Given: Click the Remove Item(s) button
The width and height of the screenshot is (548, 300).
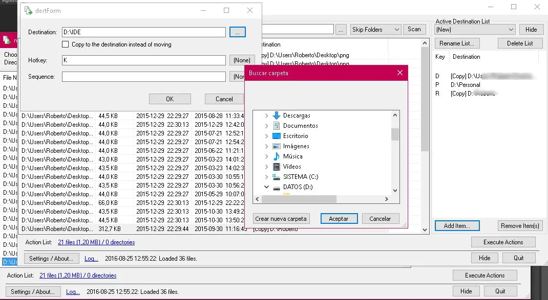Looking at the screenshot, I should tap(520, 226).
